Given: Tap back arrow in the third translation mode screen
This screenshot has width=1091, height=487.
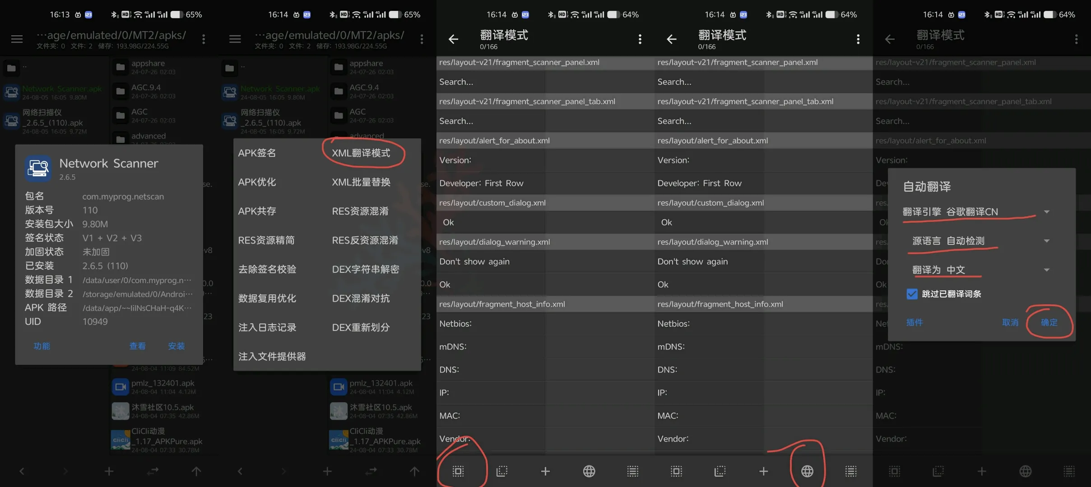Looking at the screenshot, I should coord(453,39).
